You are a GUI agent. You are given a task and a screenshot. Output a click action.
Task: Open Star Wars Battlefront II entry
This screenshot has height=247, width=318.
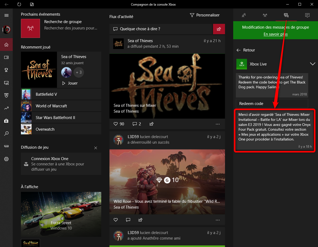pos(61,117)
